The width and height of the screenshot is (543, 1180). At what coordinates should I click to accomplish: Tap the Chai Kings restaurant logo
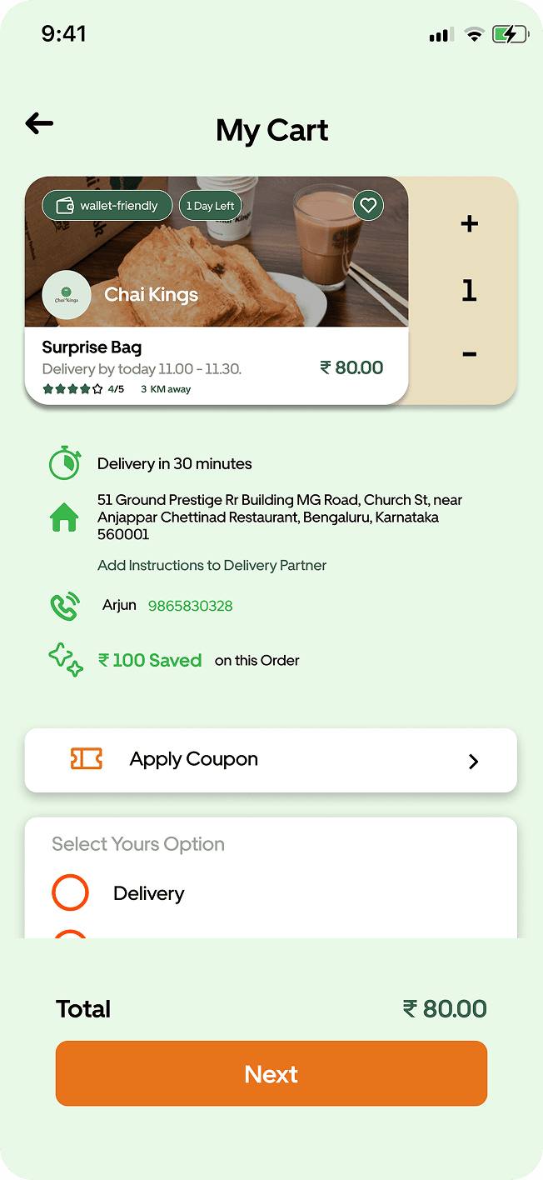pyautogui.click(x=67, y=294)
